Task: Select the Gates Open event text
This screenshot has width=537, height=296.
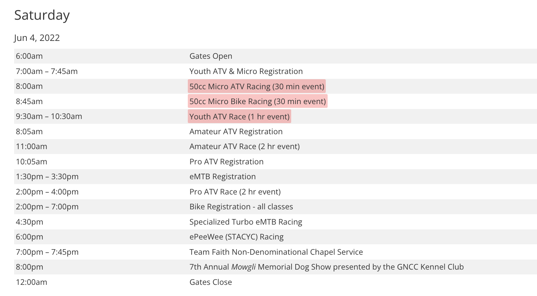Action: 210,56
